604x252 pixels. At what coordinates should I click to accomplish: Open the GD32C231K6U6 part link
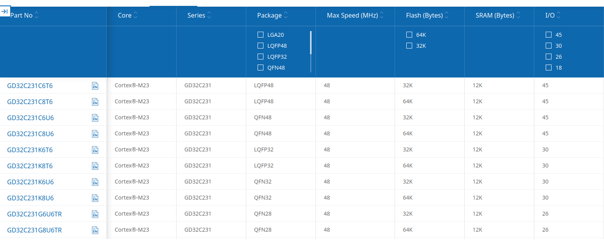[x=30, y=182]
